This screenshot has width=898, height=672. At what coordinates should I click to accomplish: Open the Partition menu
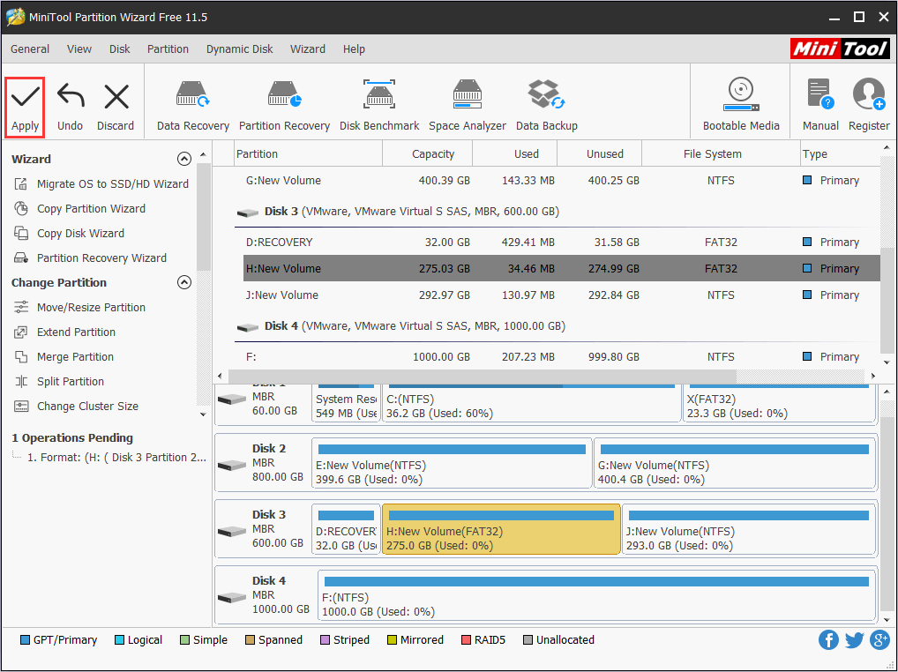(x=168, y=49)
